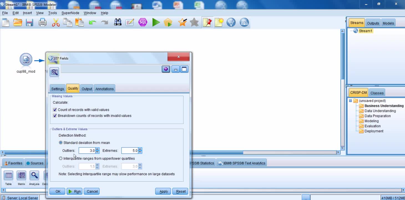Select Interquartile ranges from upper/lower quartiles
This screenshot has width=405, height=200.
61,158
